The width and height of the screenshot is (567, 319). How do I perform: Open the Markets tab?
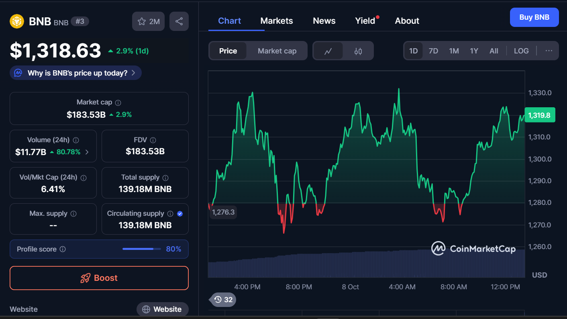point(277,21)
